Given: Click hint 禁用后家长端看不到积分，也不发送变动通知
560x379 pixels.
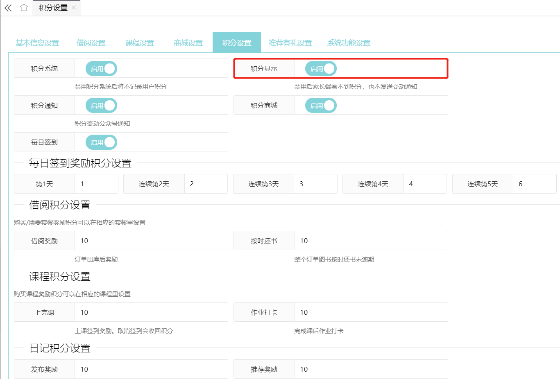Looking at the screenshot, I should click(356, 87).
